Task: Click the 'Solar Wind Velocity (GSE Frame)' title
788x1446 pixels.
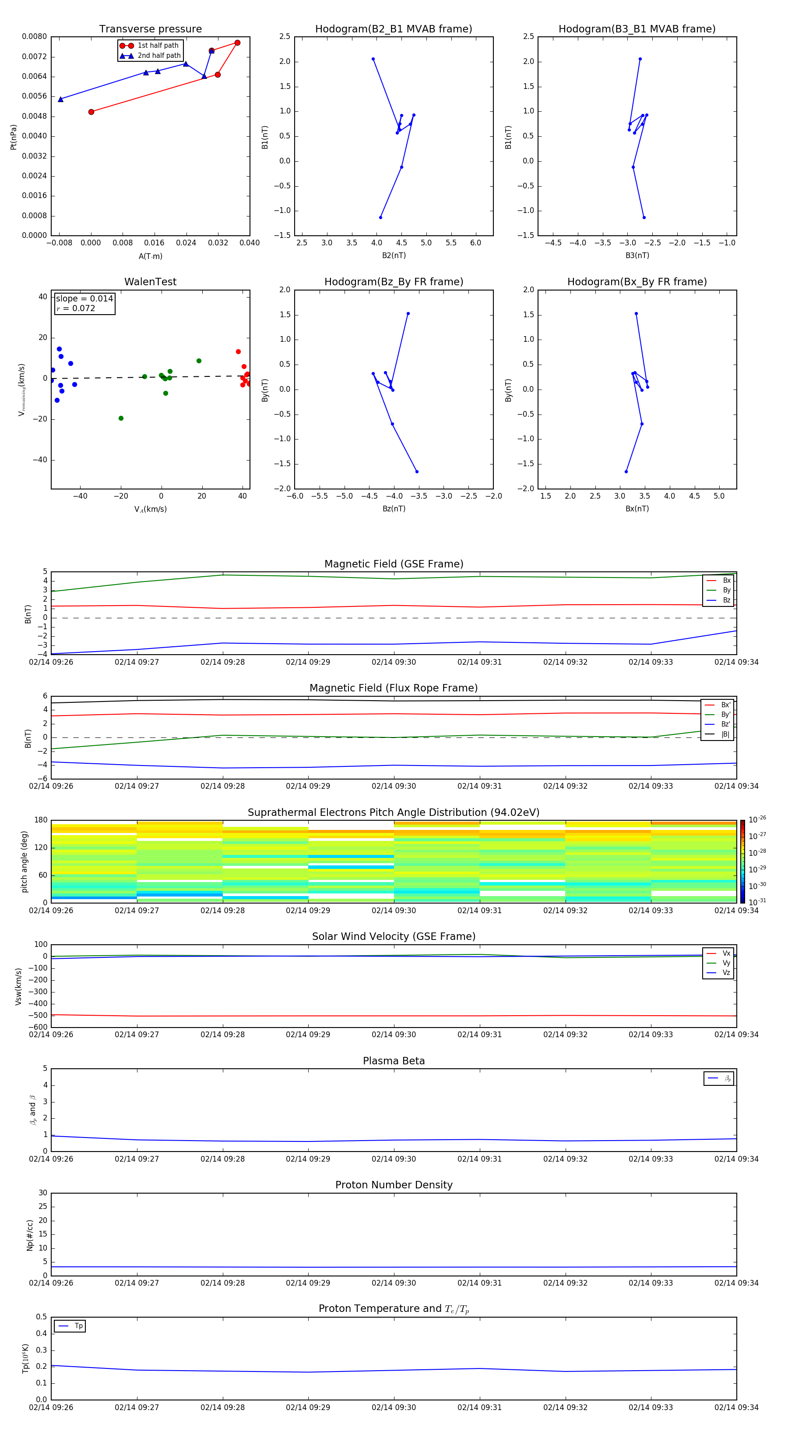Action: tap(394, 937)
